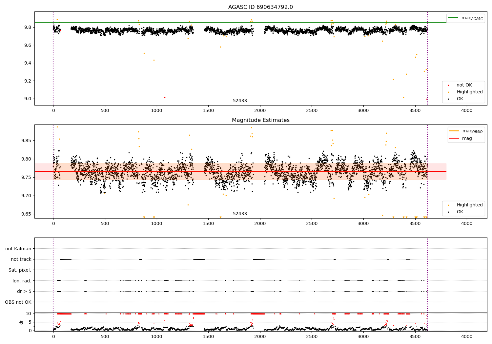
Task: Select the 'not OK' legend entry
Action: point(464,85)
